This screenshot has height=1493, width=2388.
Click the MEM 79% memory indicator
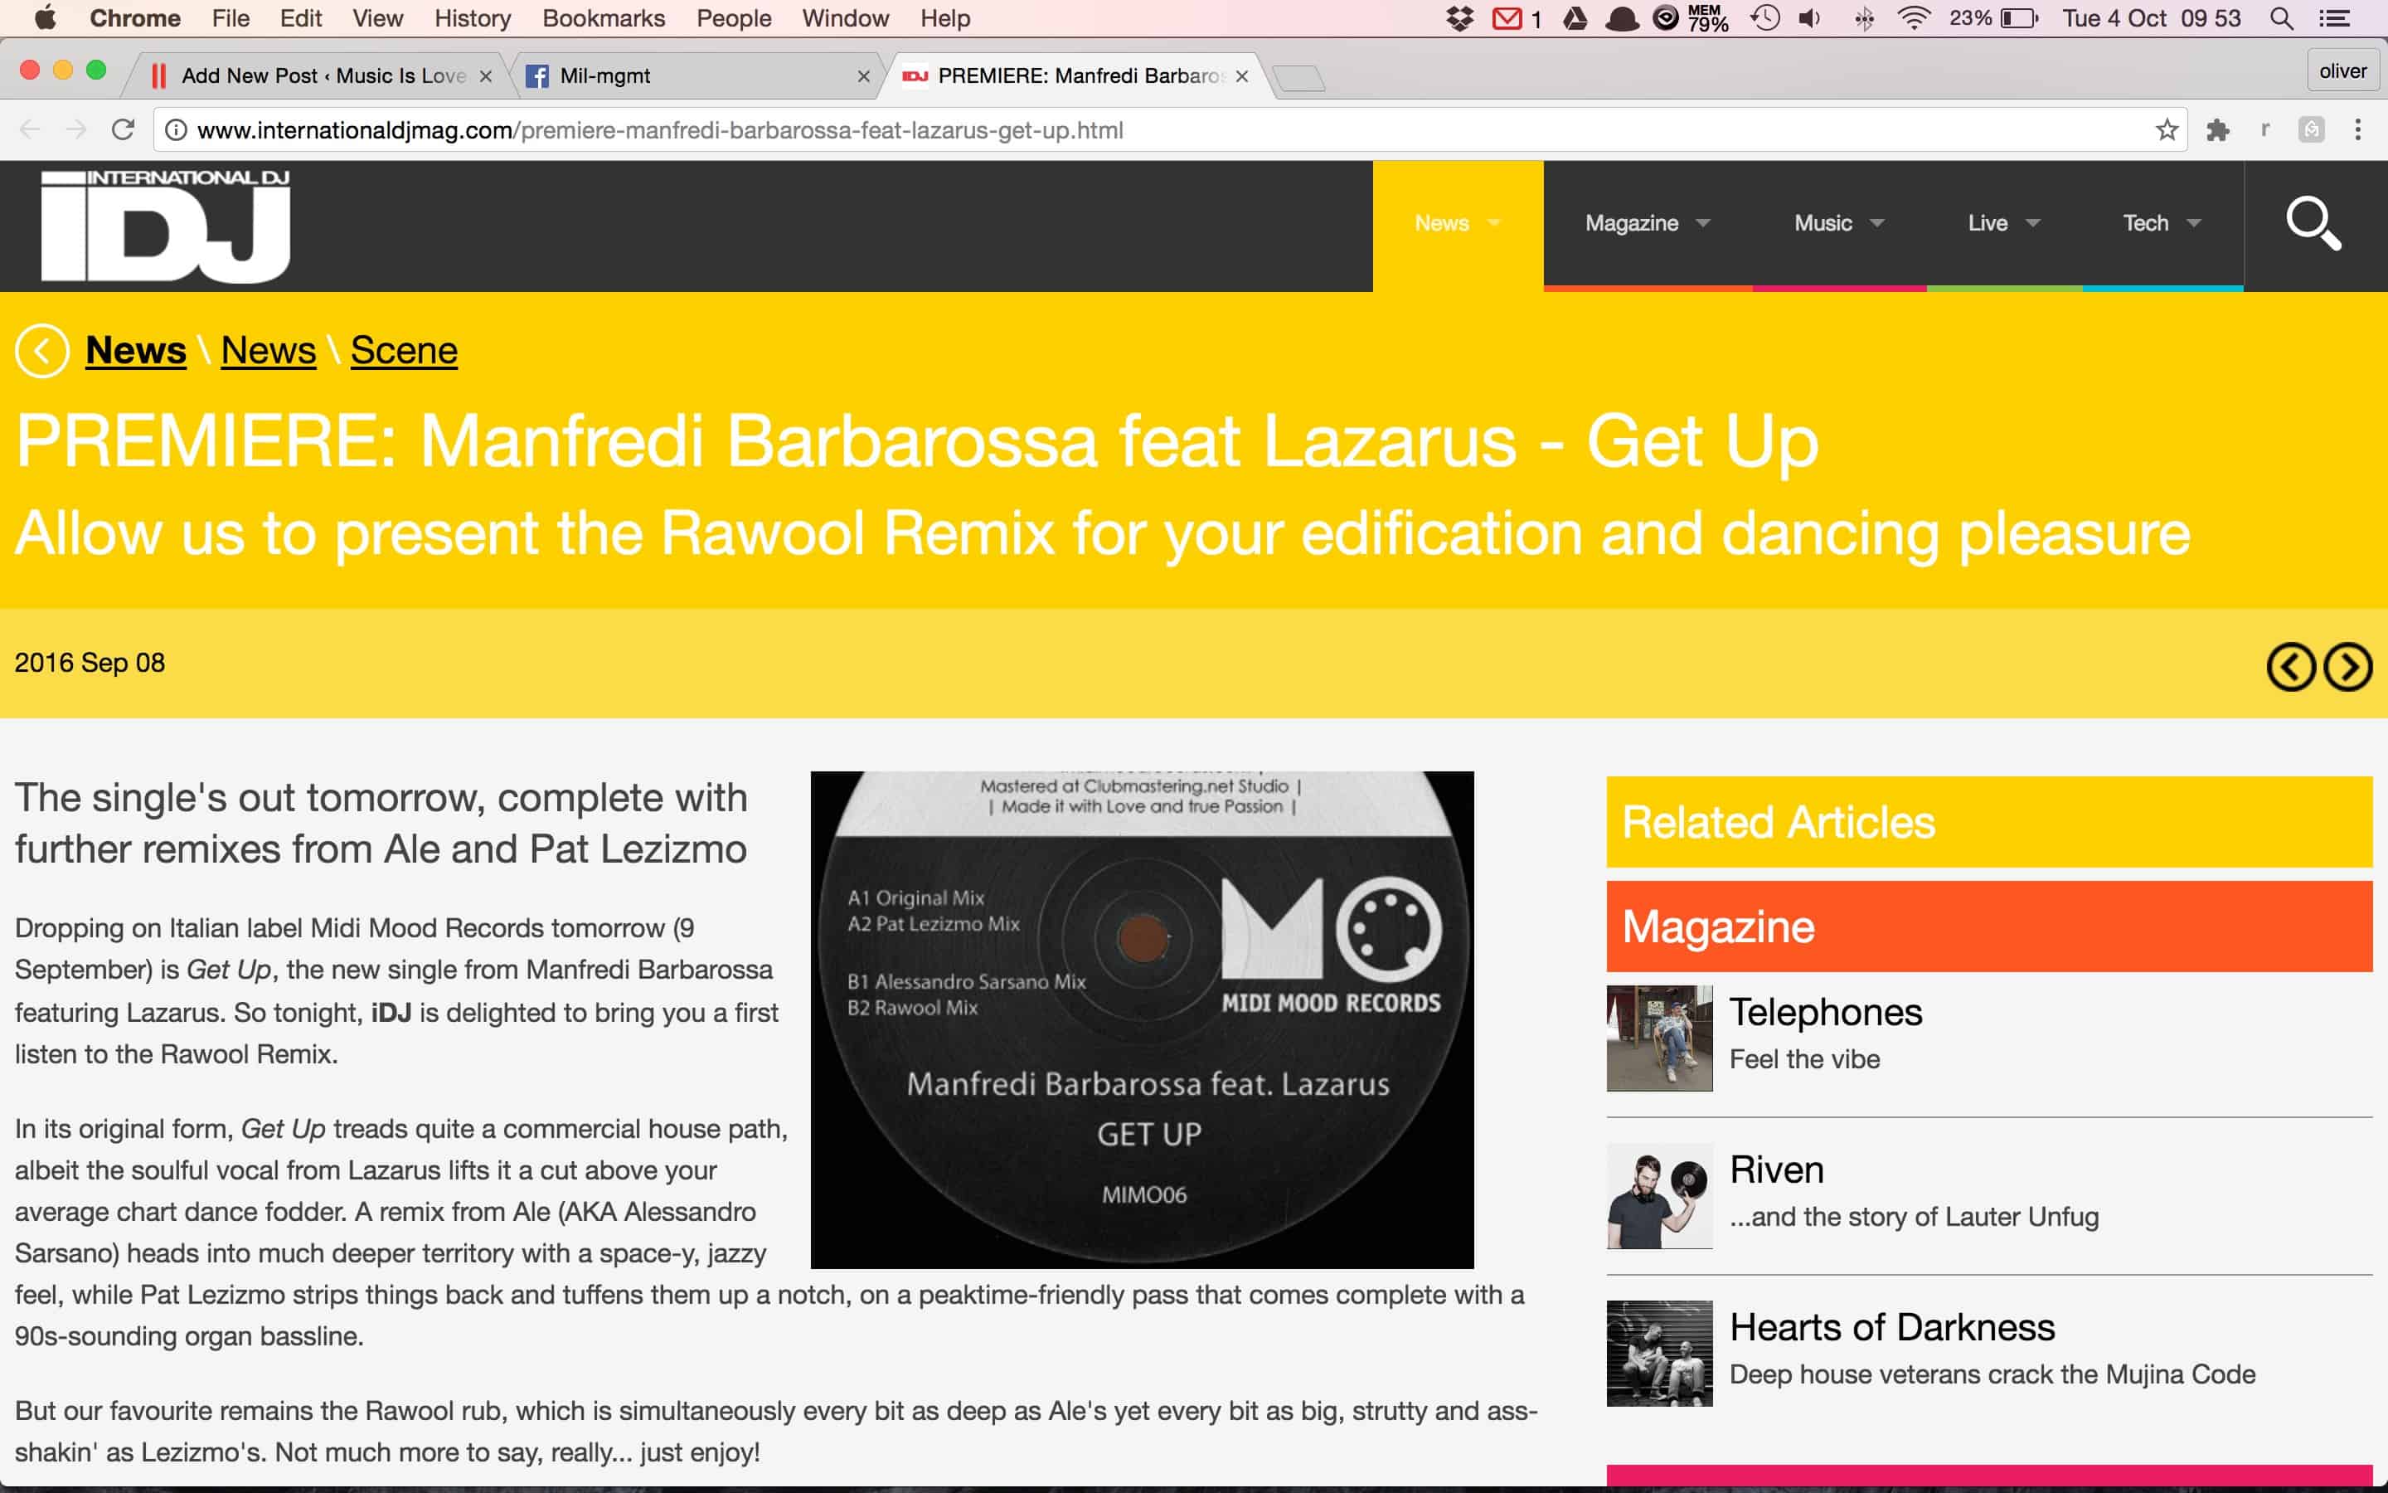pos(1707,17)
